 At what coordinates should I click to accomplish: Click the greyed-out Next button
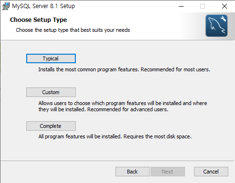(168, 172)
